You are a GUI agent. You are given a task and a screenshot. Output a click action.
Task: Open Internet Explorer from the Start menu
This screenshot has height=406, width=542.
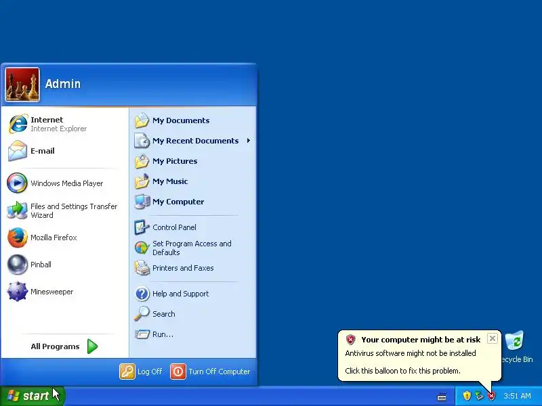coord(18,124)
